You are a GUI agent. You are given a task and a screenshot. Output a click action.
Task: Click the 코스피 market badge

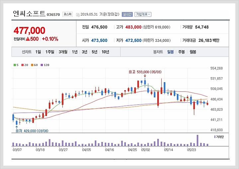click(67, 14)
